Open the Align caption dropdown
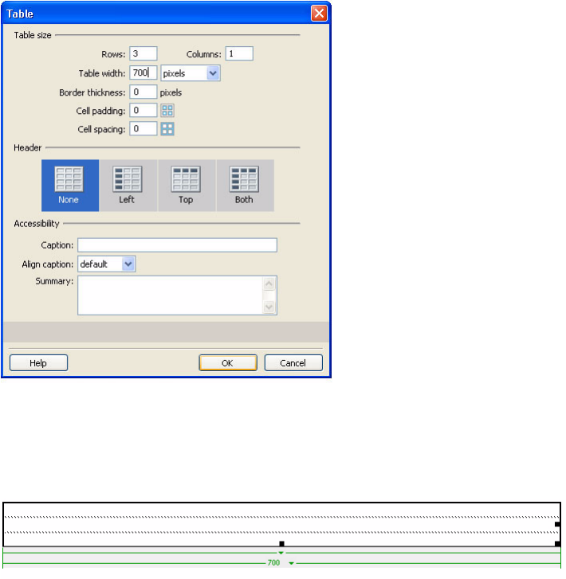The image size is (566, 579). pos(129,265)
